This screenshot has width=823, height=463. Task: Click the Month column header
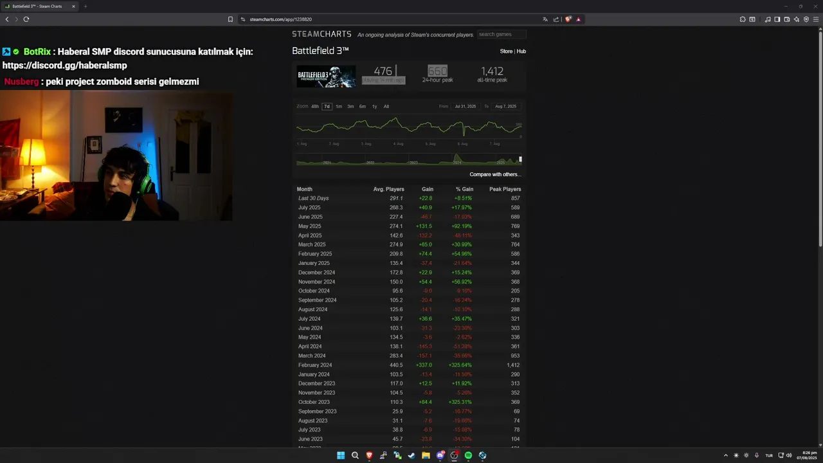[x=304, y=189]
